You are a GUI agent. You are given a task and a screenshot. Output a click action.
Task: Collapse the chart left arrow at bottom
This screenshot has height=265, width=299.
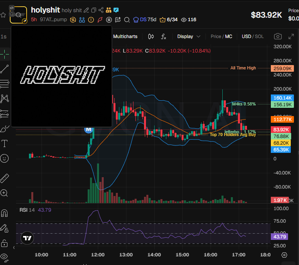point(14,248)
